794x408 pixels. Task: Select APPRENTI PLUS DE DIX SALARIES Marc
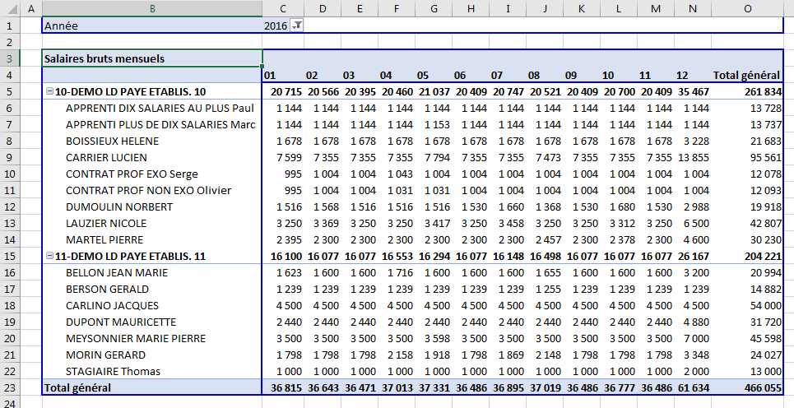[x=160, y=124]
